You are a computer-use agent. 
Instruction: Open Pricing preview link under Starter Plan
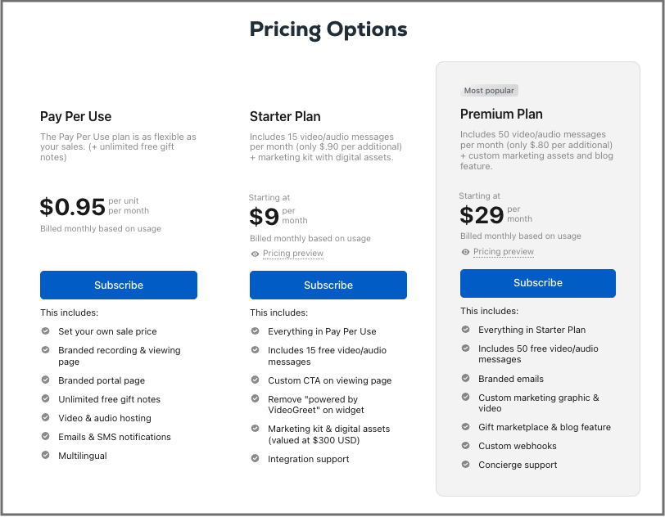pyautogui.click(x=293, y=254)
